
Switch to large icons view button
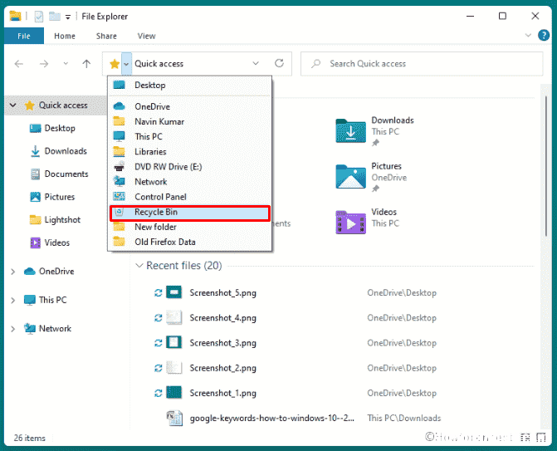coord(540,438)
